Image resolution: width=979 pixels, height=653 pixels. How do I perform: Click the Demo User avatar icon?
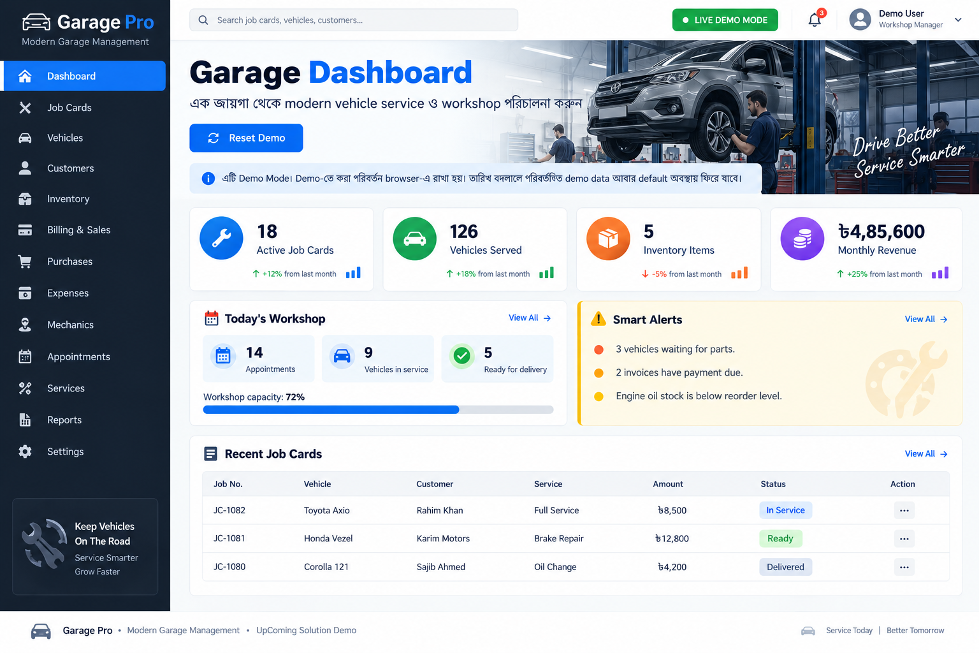(x=860, y=20)
